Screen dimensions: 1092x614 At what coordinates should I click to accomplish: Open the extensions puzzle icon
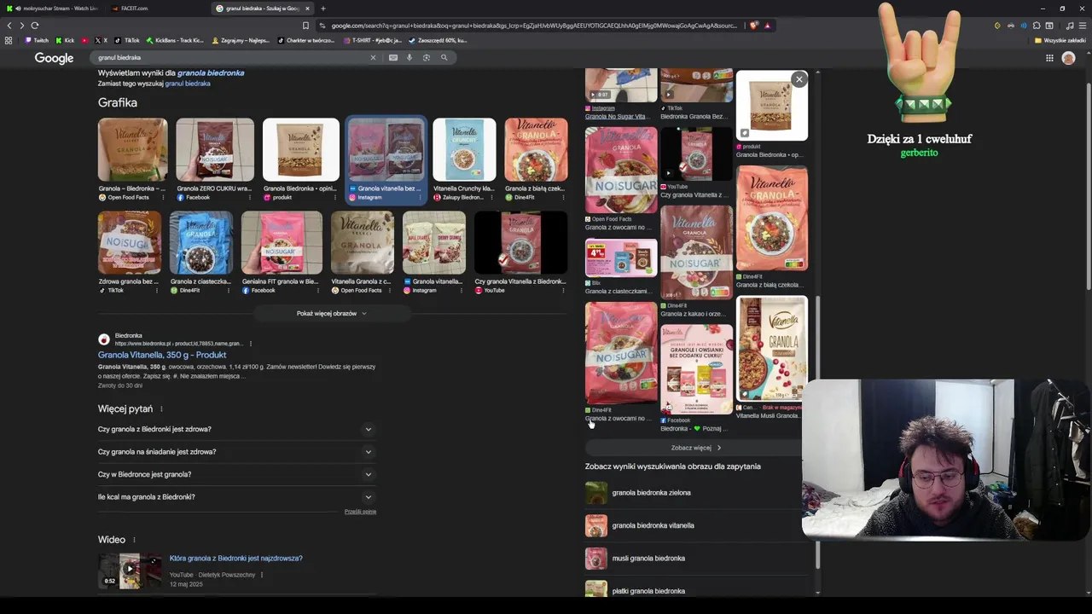pos(1037,26)
